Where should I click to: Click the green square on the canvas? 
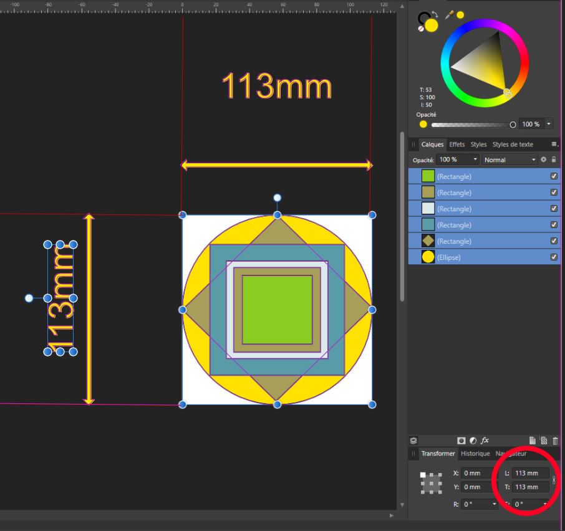coord(277,310)
